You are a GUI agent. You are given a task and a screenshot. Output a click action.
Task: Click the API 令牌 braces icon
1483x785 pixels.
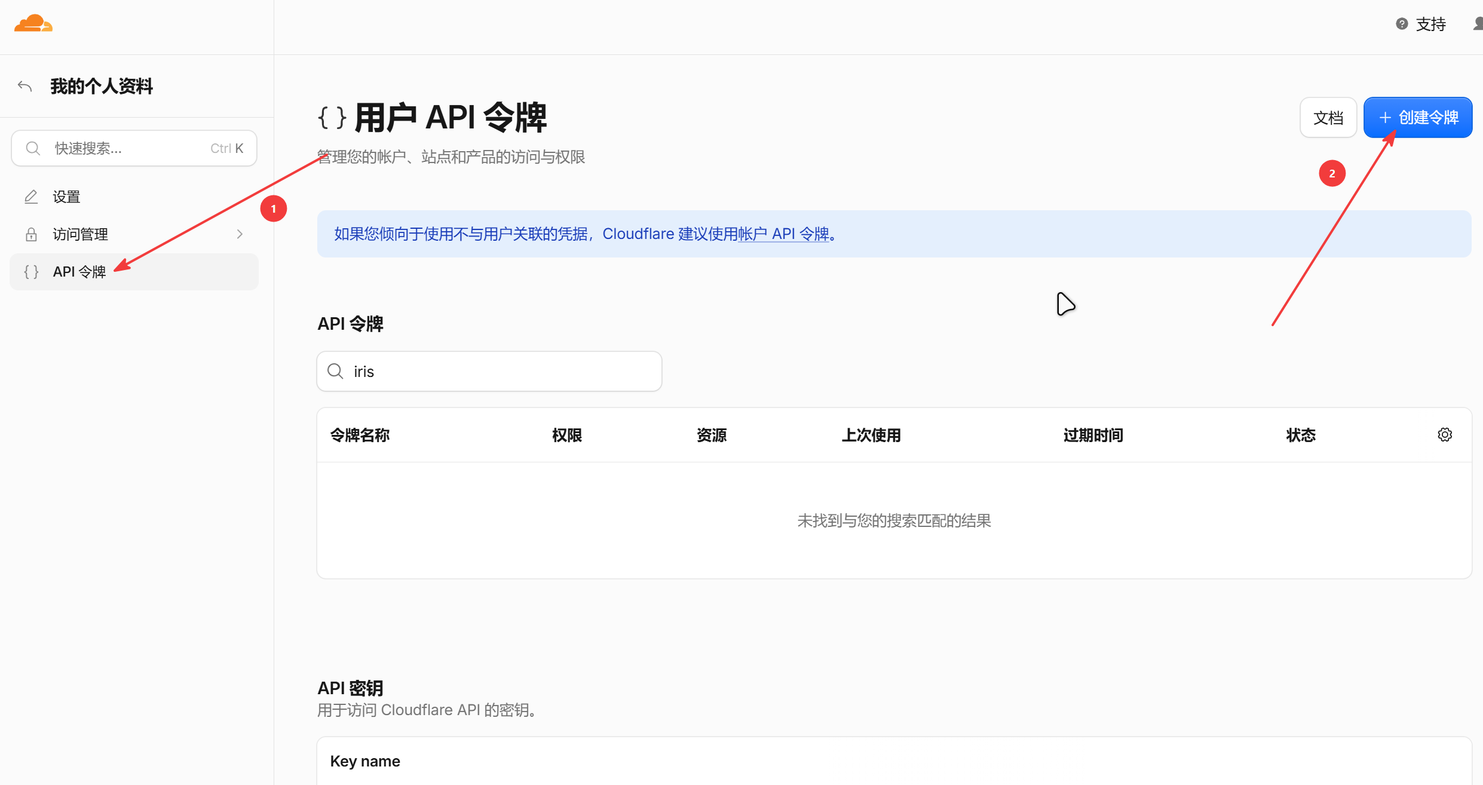(x=31, y=272)
